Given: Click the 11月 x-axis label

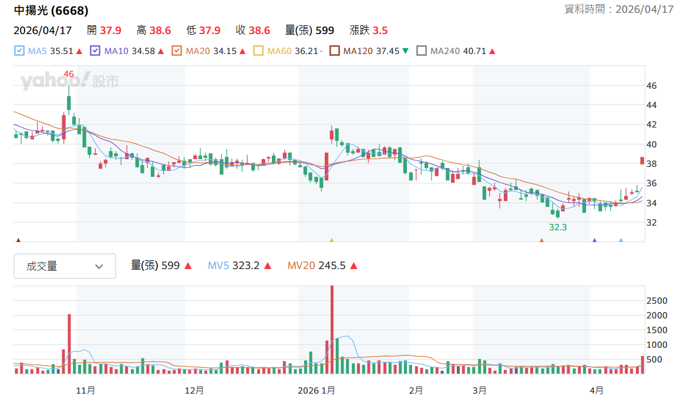Looking at the screenshot, I should tap(86, 390).
